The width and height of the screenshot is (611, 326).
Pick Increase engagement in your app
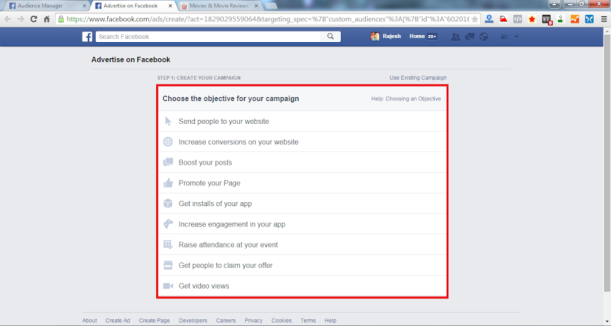click(302, 224)
